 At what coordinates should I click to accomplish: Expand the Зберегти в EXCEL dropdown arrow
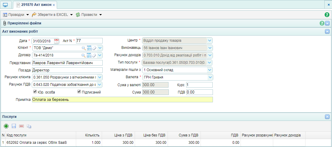(71, 15)
